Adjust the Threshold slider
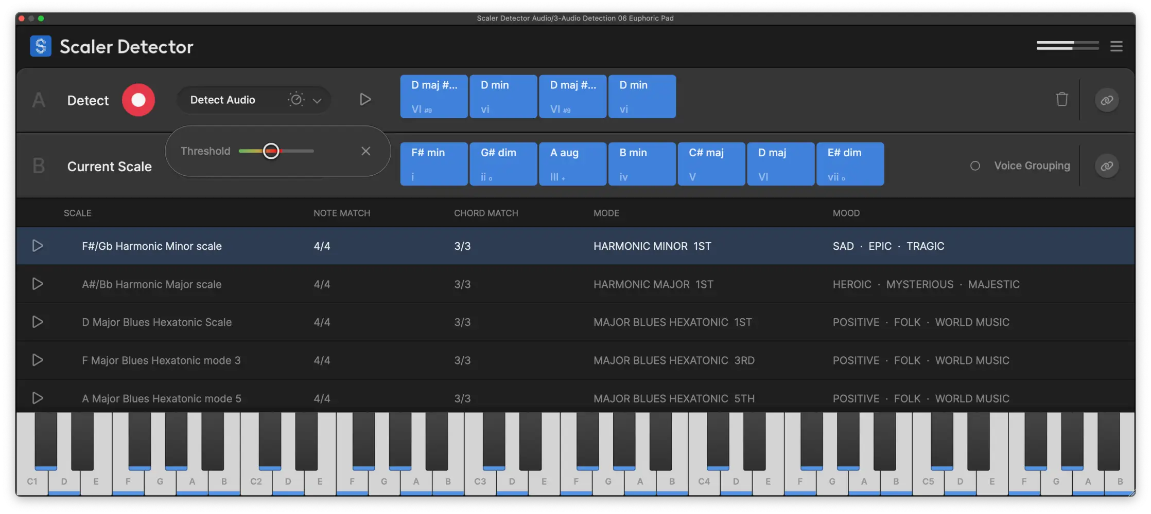The width and height of the screenshot is (1151, 514). (271, 151)
